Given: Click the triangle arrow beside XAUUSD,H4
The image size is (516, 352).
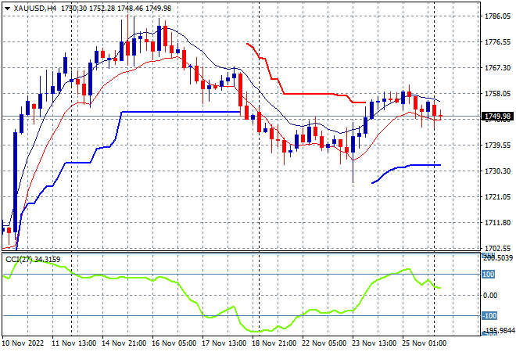Looking at the screenshot, I should click(x=7, y=9).
